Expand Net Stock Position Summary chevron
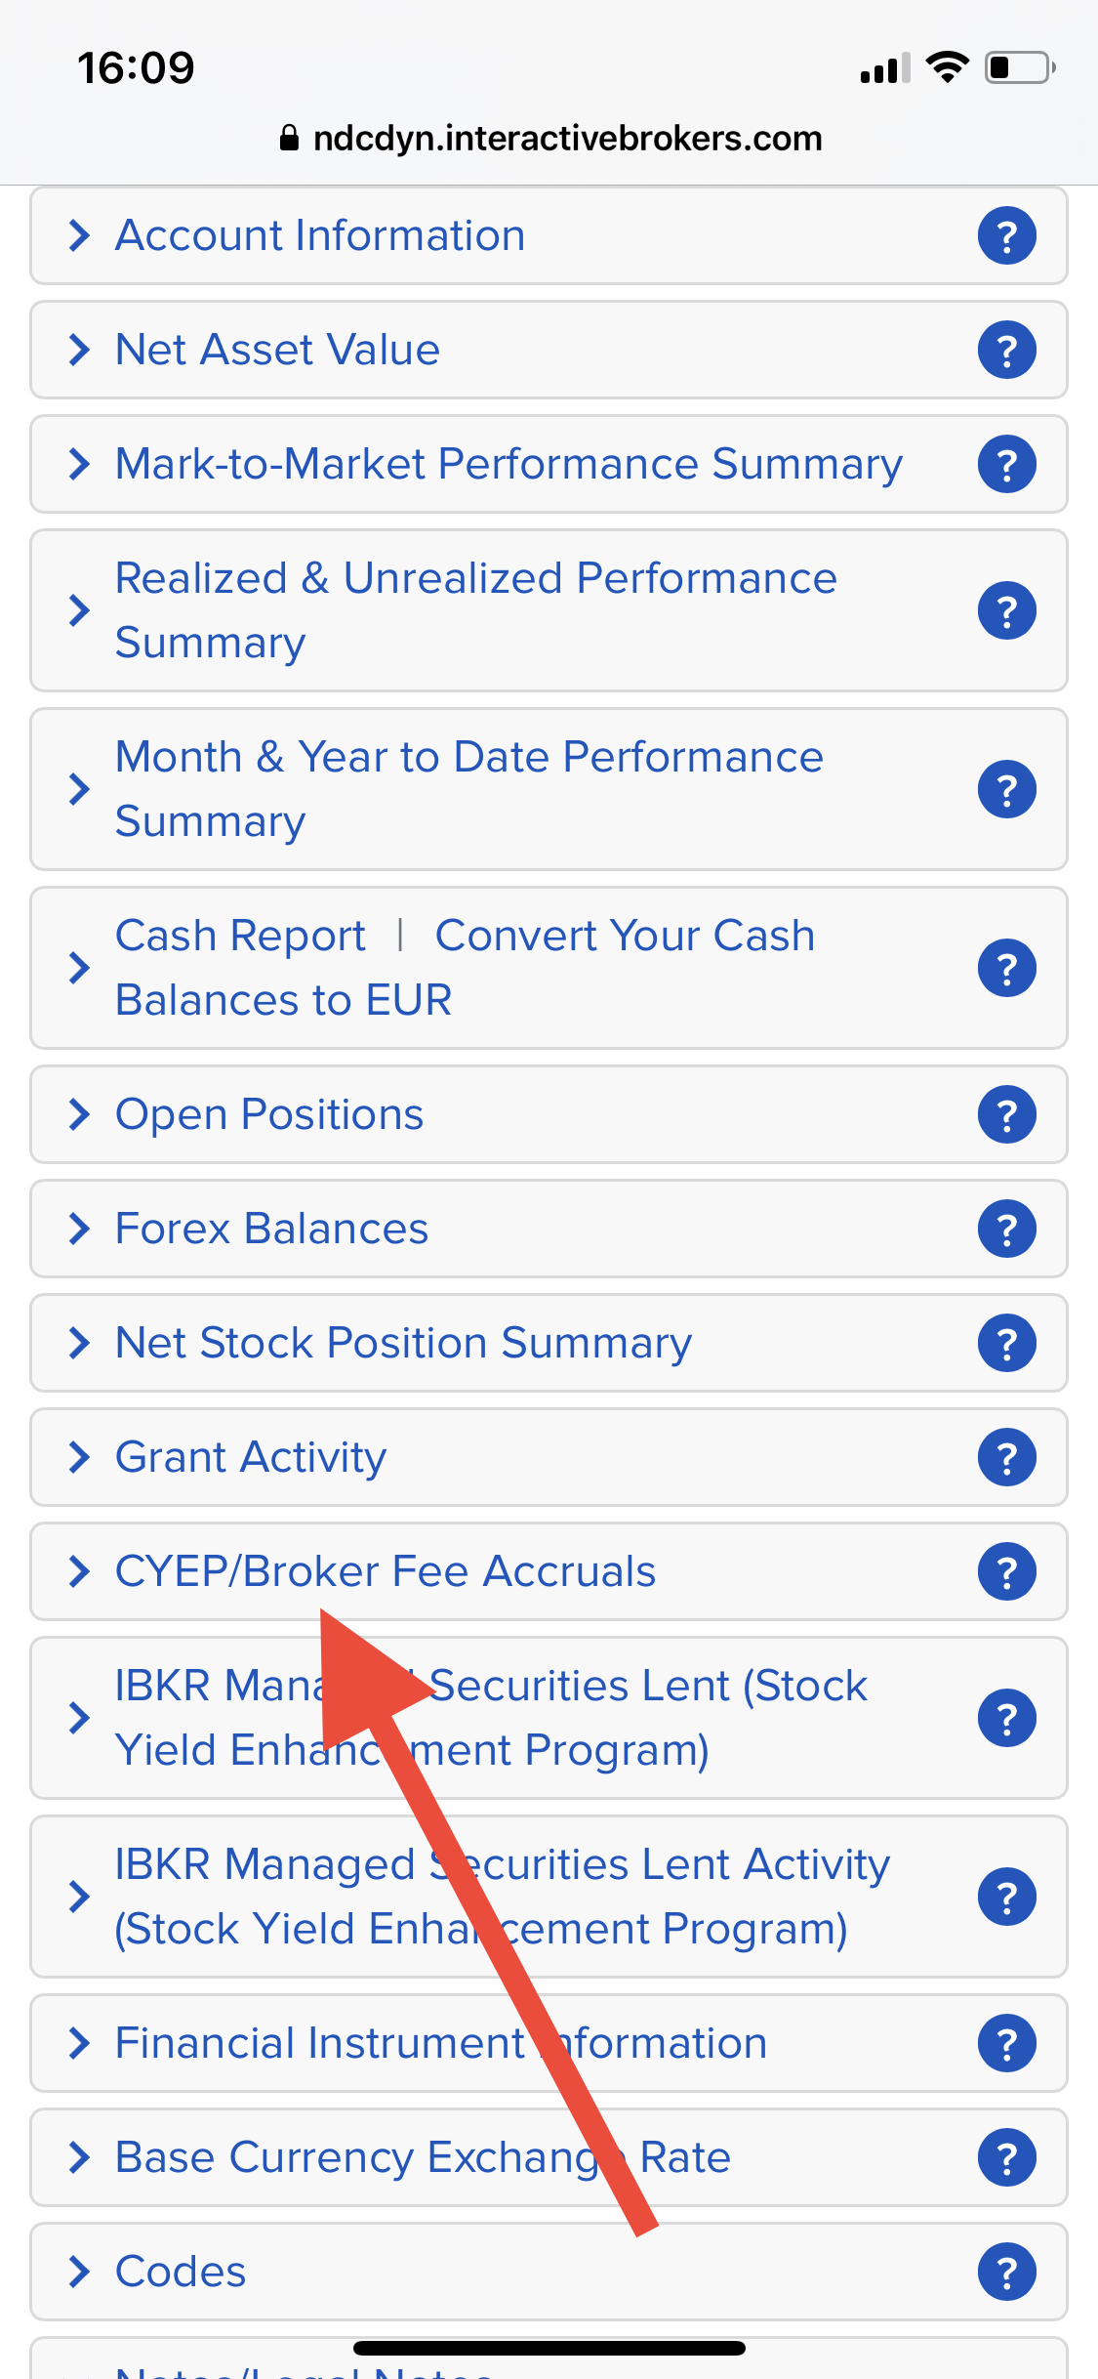This screenshot has width=1098, height=2379. click(x=79, y=1343)
